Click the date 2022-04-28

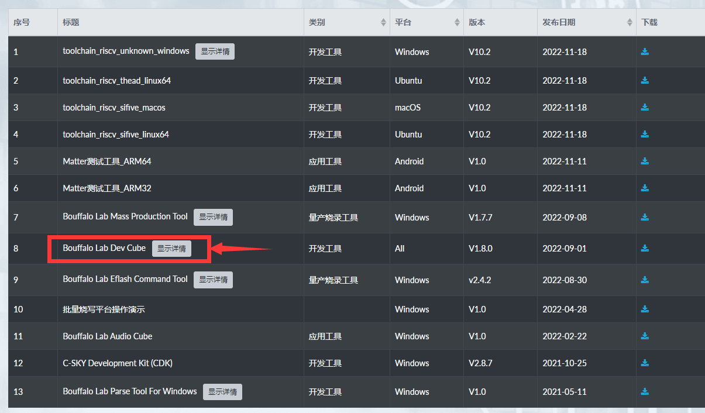point(565,309)
